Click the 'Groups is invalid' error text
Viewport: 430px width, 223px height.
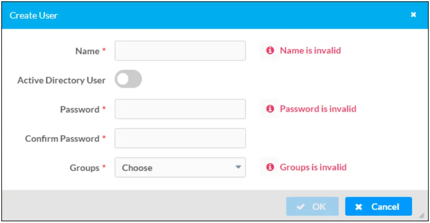[313, 167]
